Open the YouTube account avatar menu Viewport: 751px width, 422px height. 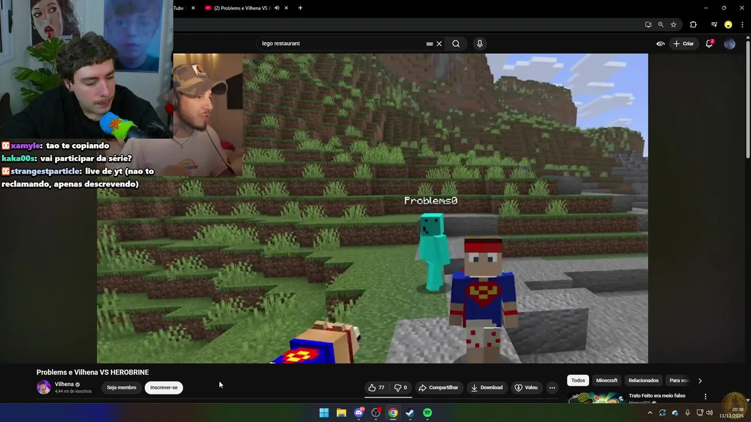point(729,43)
